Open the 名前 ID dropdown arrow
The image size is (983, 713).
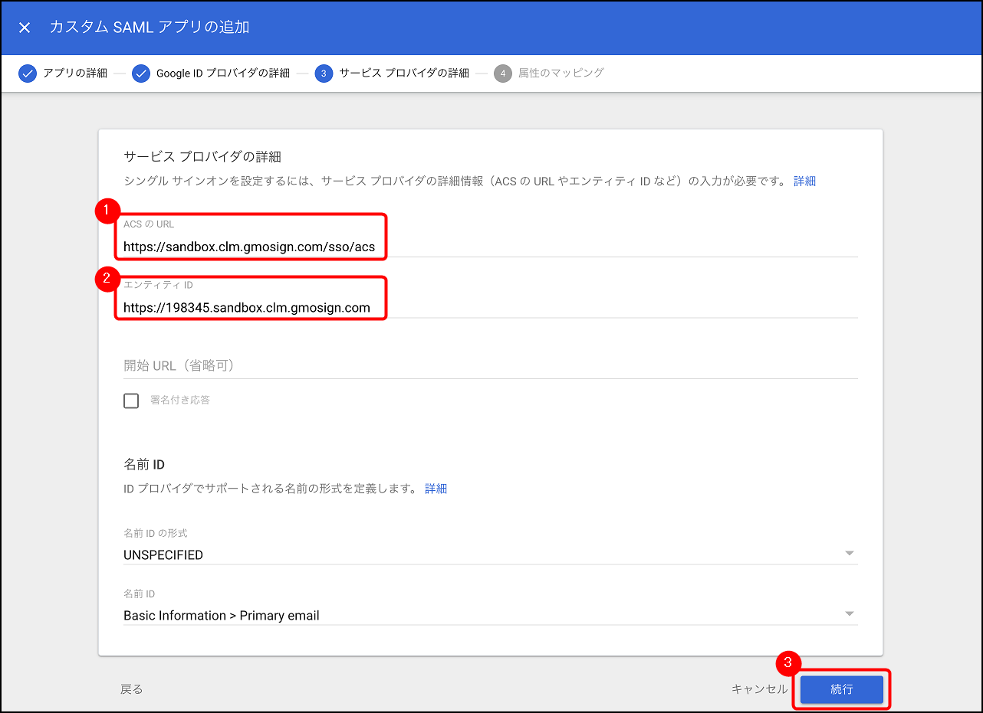click(849, 614)
